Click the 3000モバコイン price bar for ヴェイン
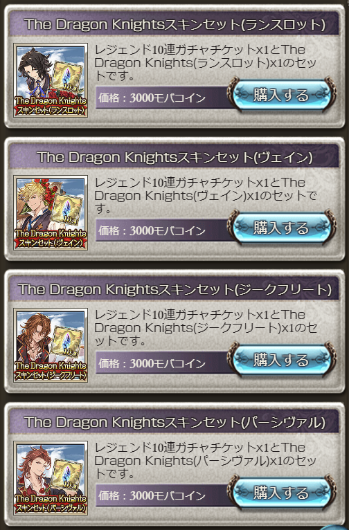The image size is (349, 530). 162,230
